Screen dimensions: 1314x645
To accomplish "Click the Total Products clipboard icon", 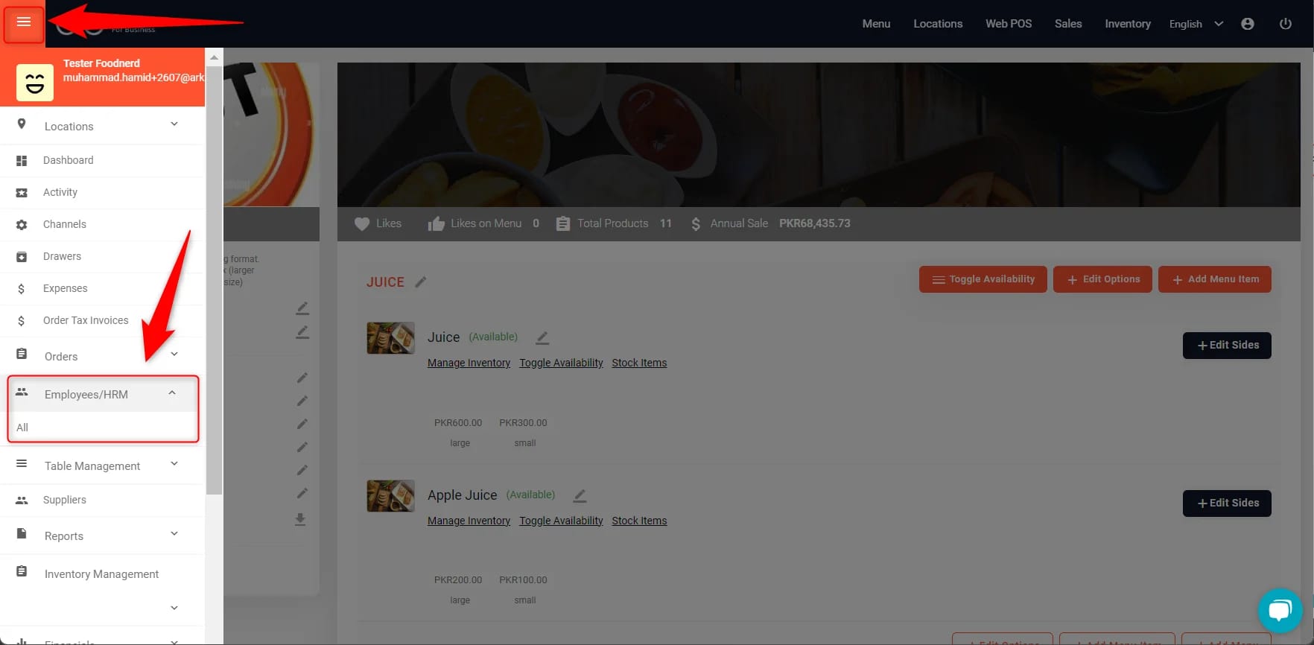I will click(x=563, y=223).
